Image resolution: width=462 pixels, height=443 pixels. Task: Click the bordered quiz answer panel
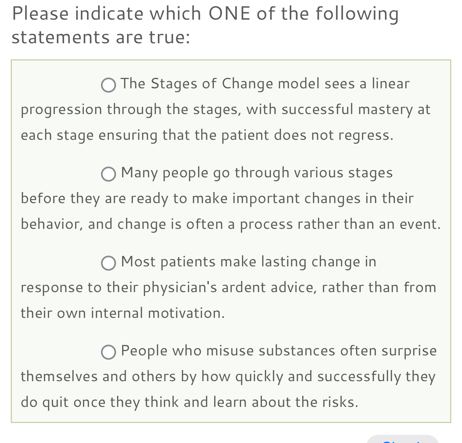click(231, 240)
